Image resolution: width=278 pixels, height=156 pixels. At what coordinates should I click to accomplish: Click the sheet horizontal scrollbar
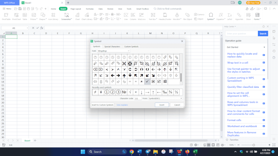click(x=171, y=141)
